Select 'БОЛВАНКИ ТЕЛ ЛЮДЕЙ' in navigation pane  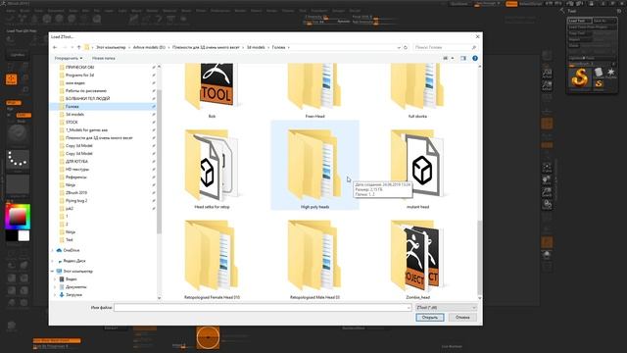[87, 98]
